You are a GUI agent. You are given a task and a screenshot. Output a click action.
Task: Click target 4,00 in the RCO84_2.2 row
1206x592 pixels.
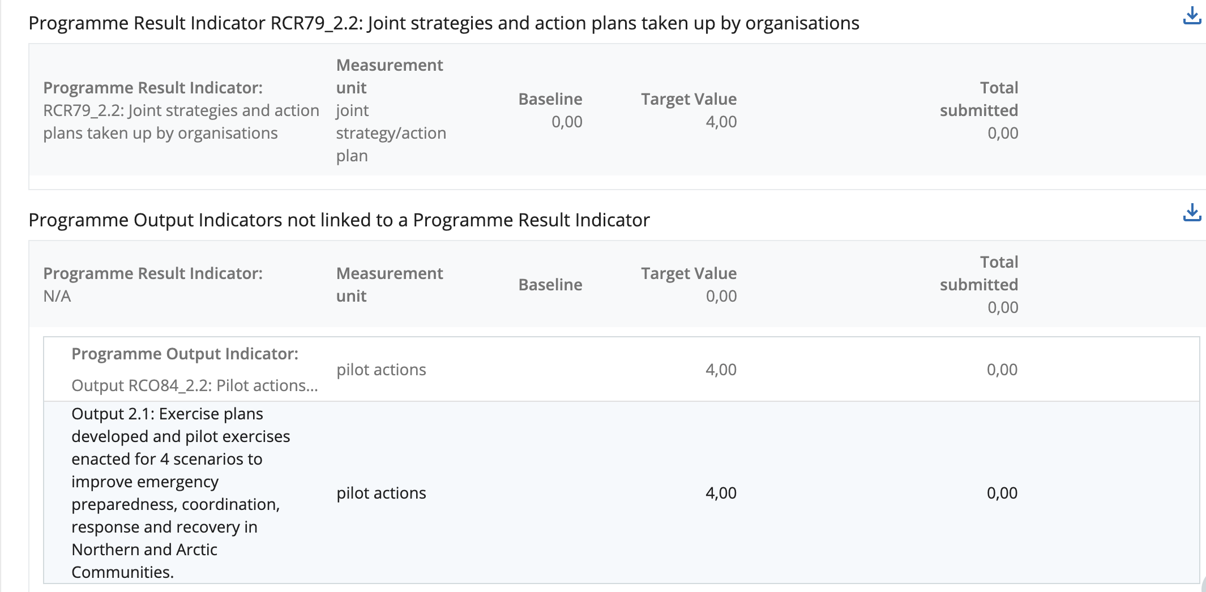click(x=721, y=370)
